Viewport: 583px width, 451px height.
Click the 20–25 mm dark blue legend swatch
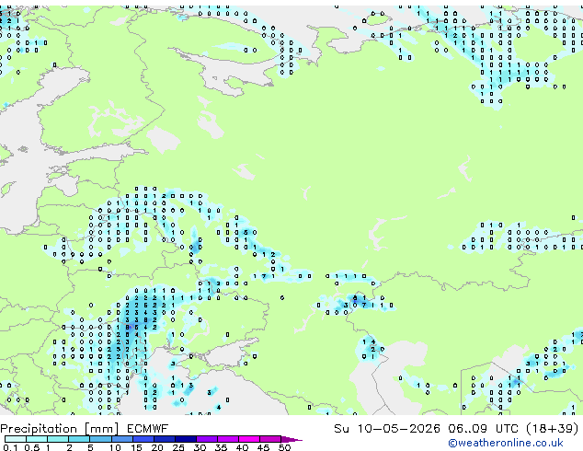(165, 439)
